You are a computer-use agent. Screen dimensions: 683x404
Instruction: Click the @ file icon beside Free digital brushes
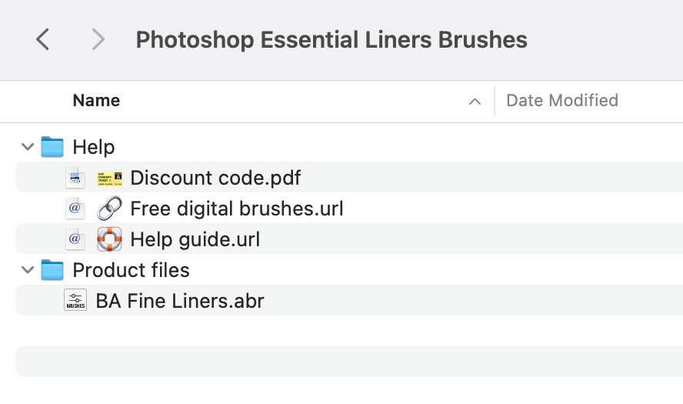click(x=75, y=209)
